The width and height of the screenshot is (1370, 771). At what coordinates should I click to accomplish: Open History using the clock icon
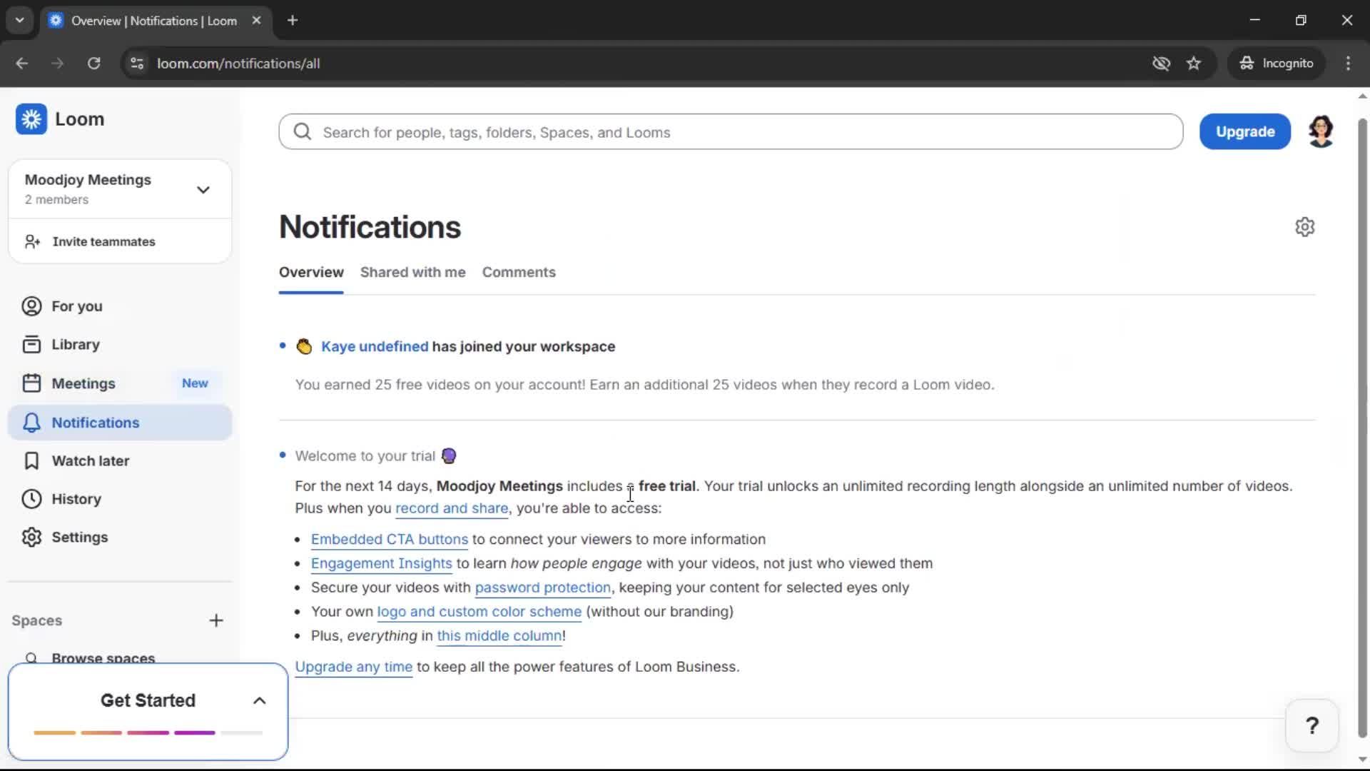(31, 498)
